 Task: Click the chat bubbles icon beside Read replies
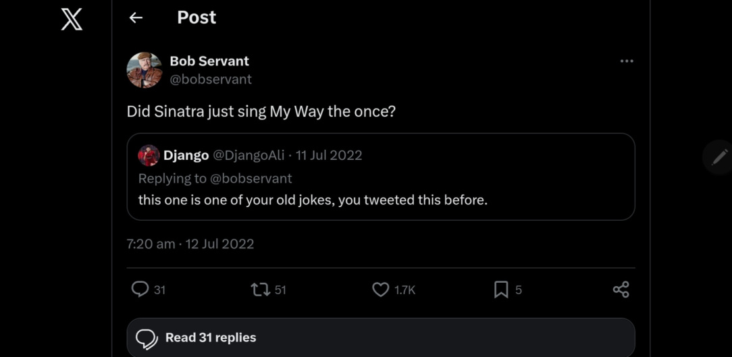[x=147, y=338]
